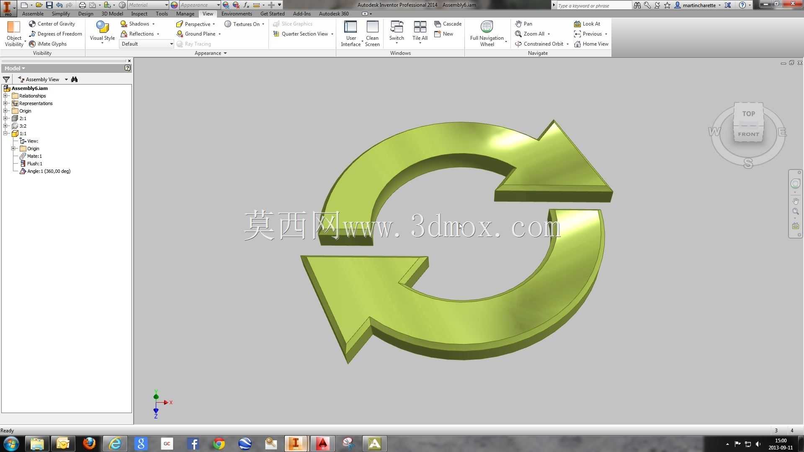Screen dimensions: 804x452
Task: Click Look At tool
Action: [x=587, y=24]
